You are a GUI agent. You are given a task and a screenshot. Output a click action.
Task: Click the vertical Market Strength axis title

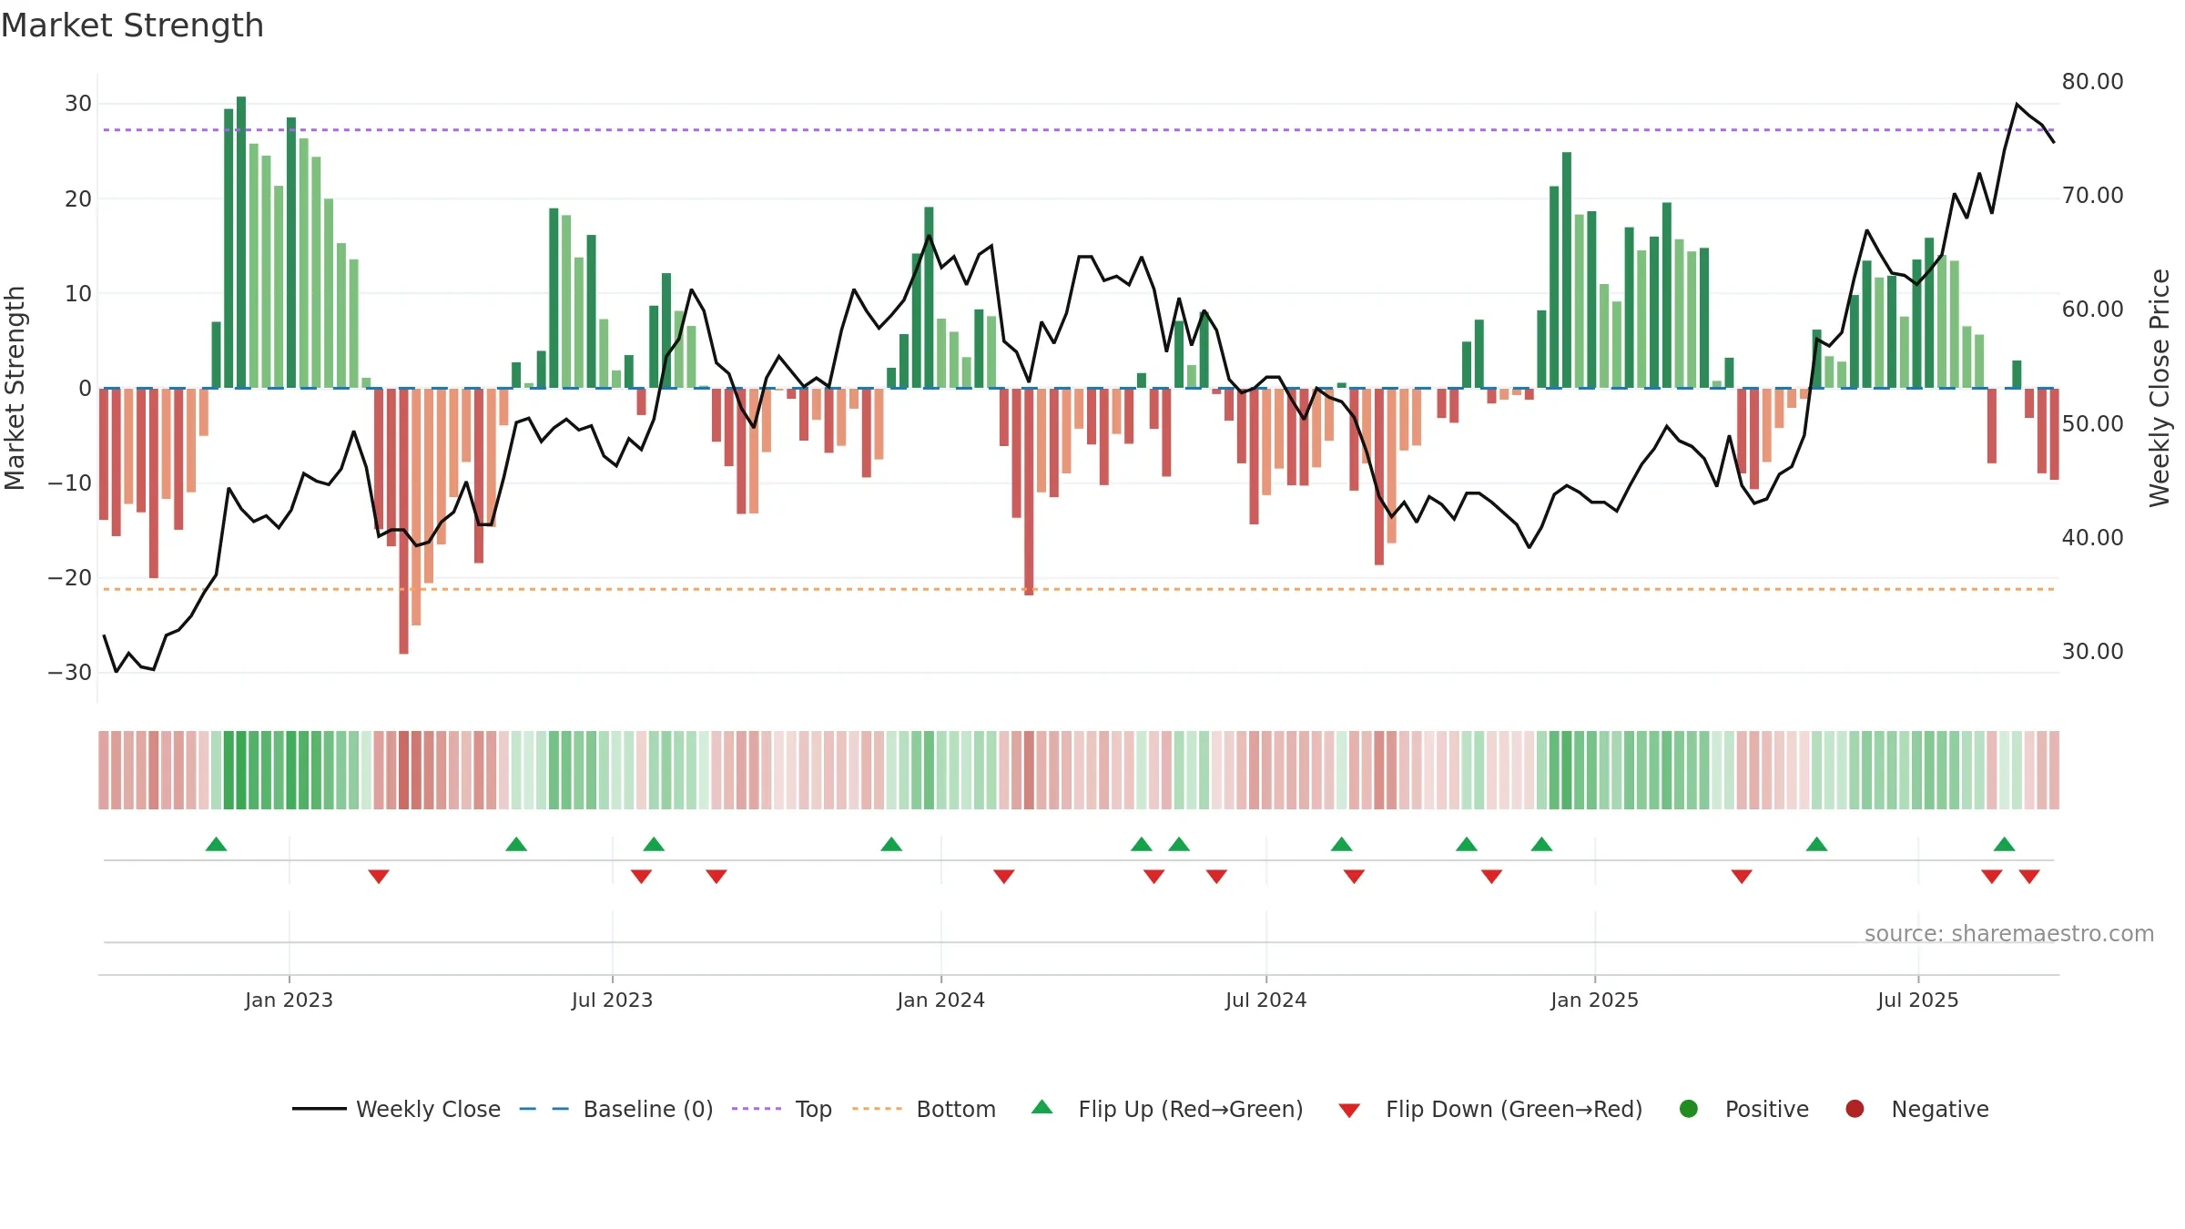15,388
